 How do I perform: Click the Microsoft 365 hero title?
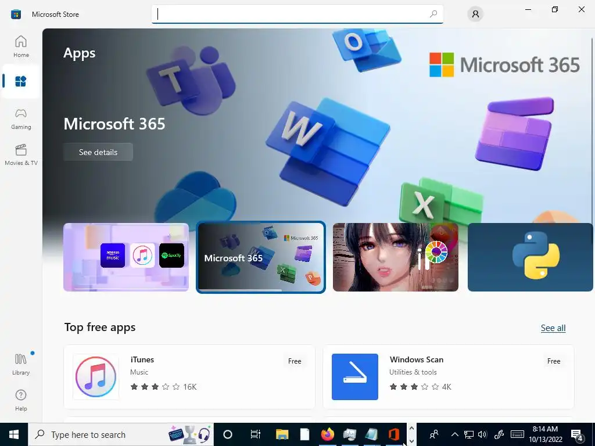pos(114,124)
